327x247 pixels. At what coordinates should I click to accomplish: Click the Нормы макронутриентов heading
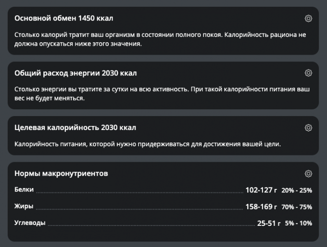(x=61, y=173)
